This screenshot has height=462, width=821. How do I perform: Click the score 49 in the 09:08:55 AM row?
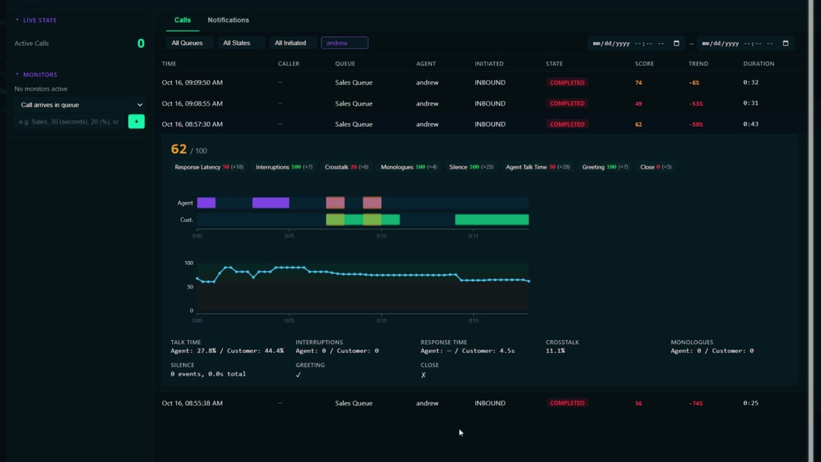(638, 103)
